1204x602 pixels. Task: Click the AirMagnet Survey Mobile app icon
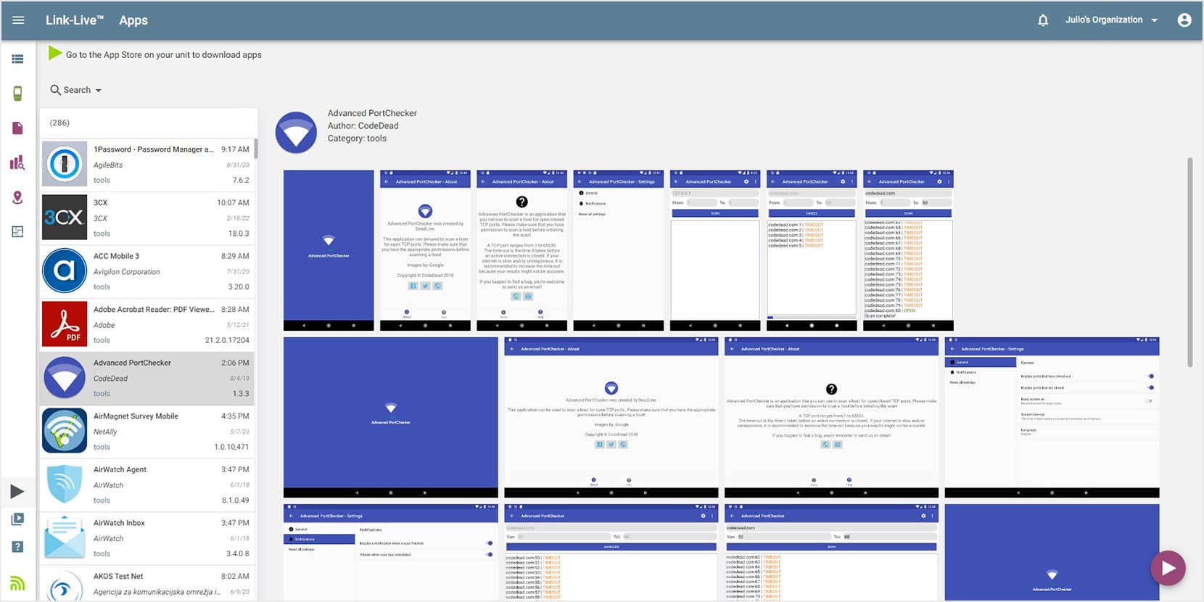point(65,431)
